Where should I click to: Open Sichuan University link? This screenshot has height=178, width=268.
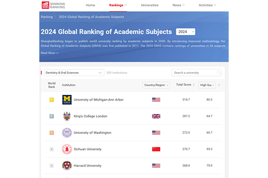click(88, 149)
